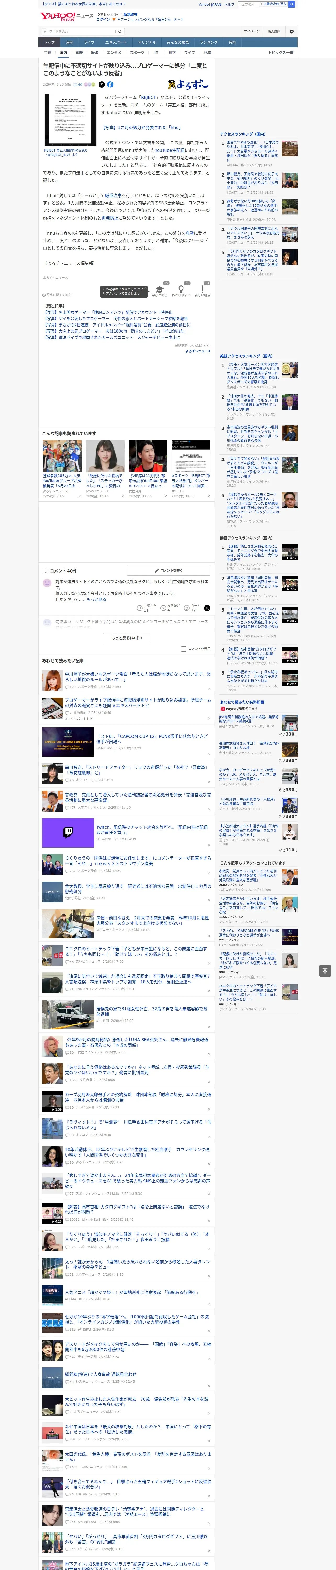Click the なるほど reaction on the comment
Image resolution: width=336 pixels, height=1570 pixels.
[x=170, y=608]
